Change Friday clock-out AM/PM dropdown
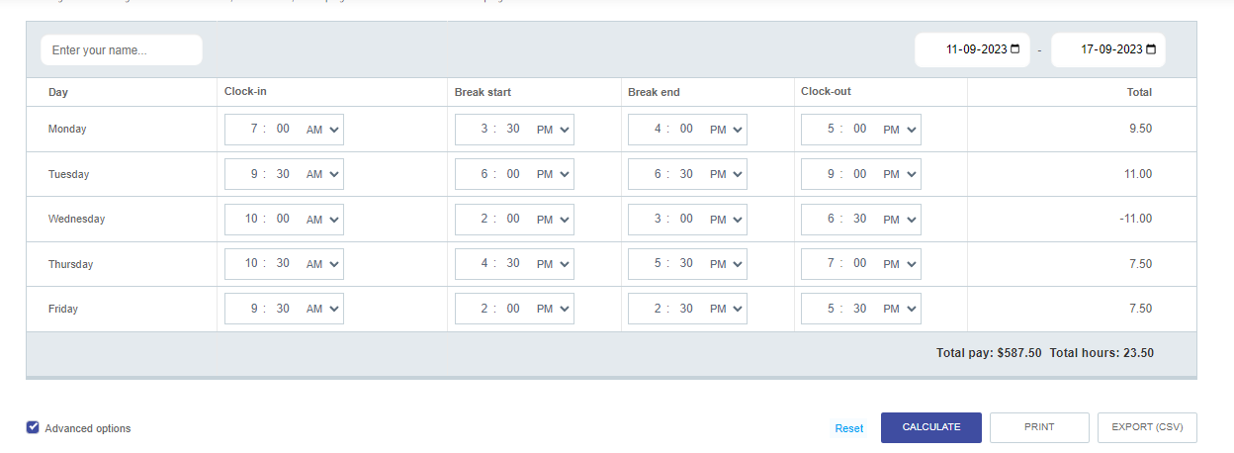This screenshot has height=453, width=1234. click(899, 309)
